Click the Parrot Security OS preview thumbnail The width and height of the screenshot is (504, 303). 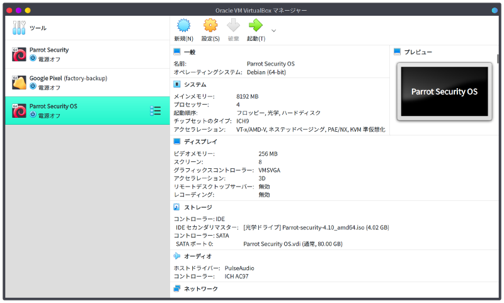(x=444, y=92)
